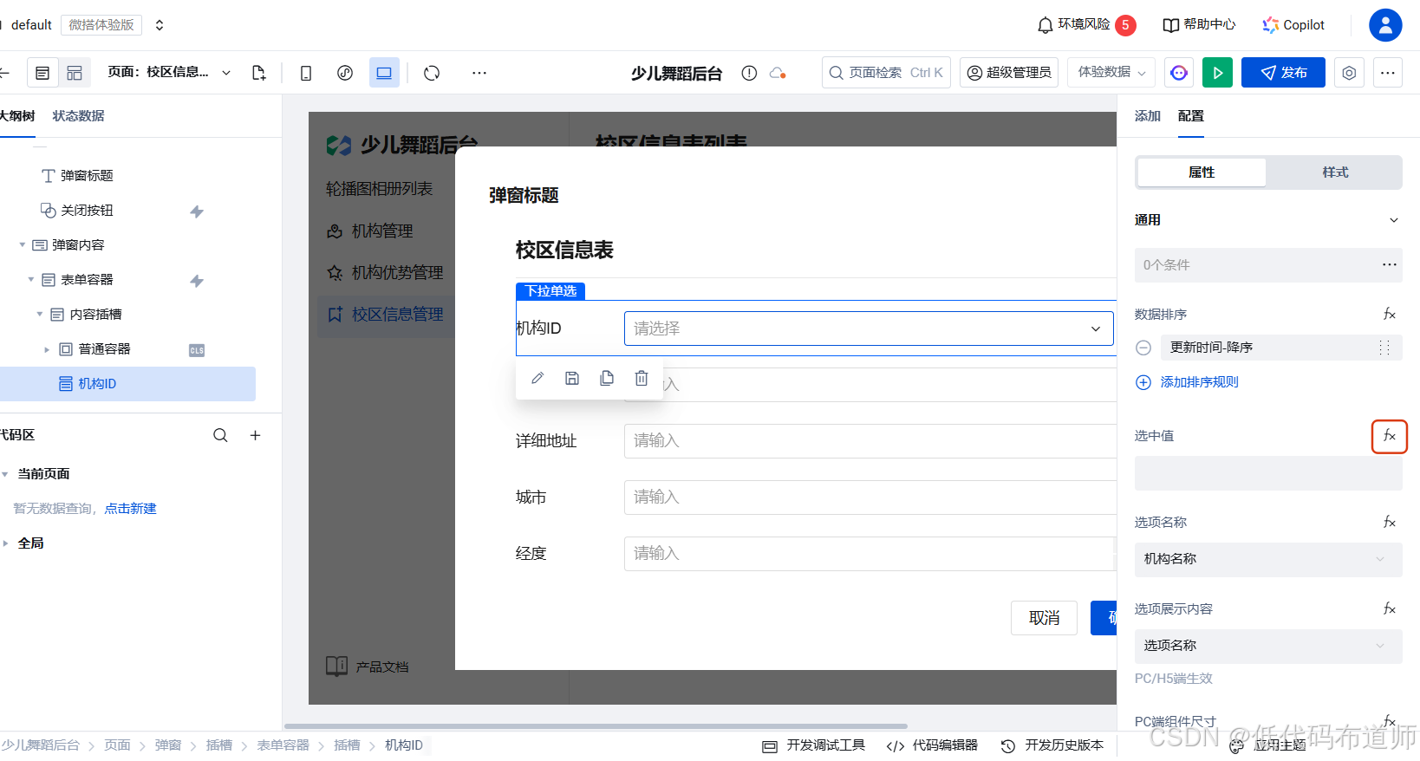The image size is (1420, 761).
Task: Collapse the 通用 section chevron
Action: point(1393,220)
